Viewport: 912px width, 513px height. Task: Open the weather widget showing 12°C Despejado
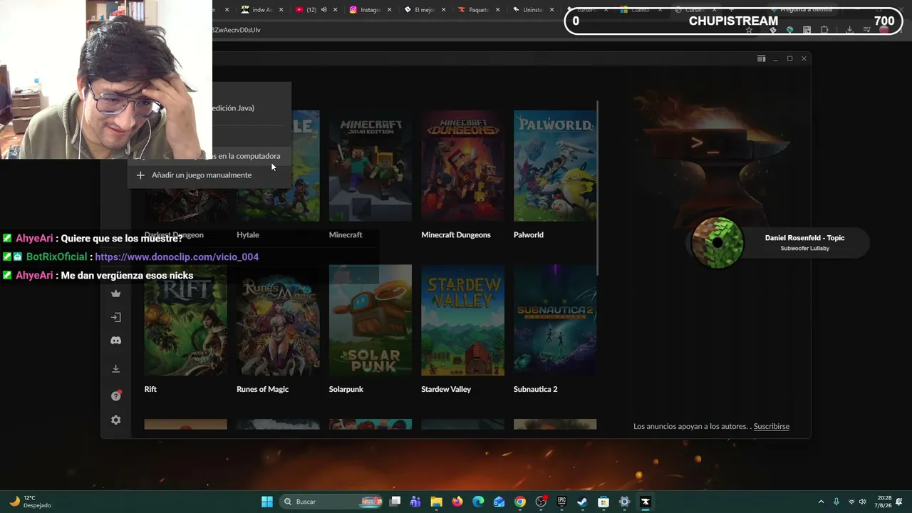[x=30, y=502]
